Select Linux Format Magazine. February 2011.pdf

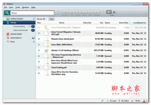(x=91, y=33)
